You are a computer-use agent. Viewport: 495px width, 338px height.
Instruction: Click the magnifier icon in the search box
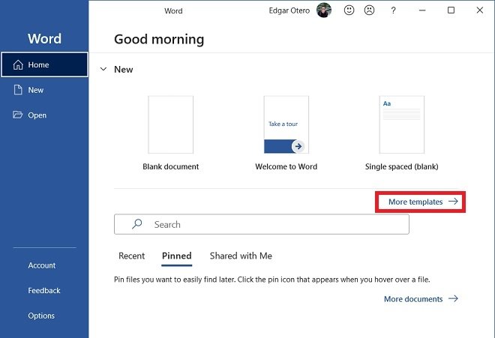136,224
